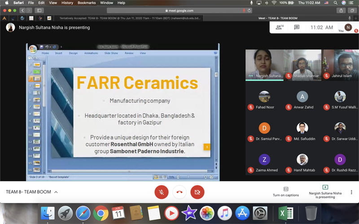Open Finder from the Dock
Image resolution: width=359 pixels, height=224 pixels.
[48, 213]
